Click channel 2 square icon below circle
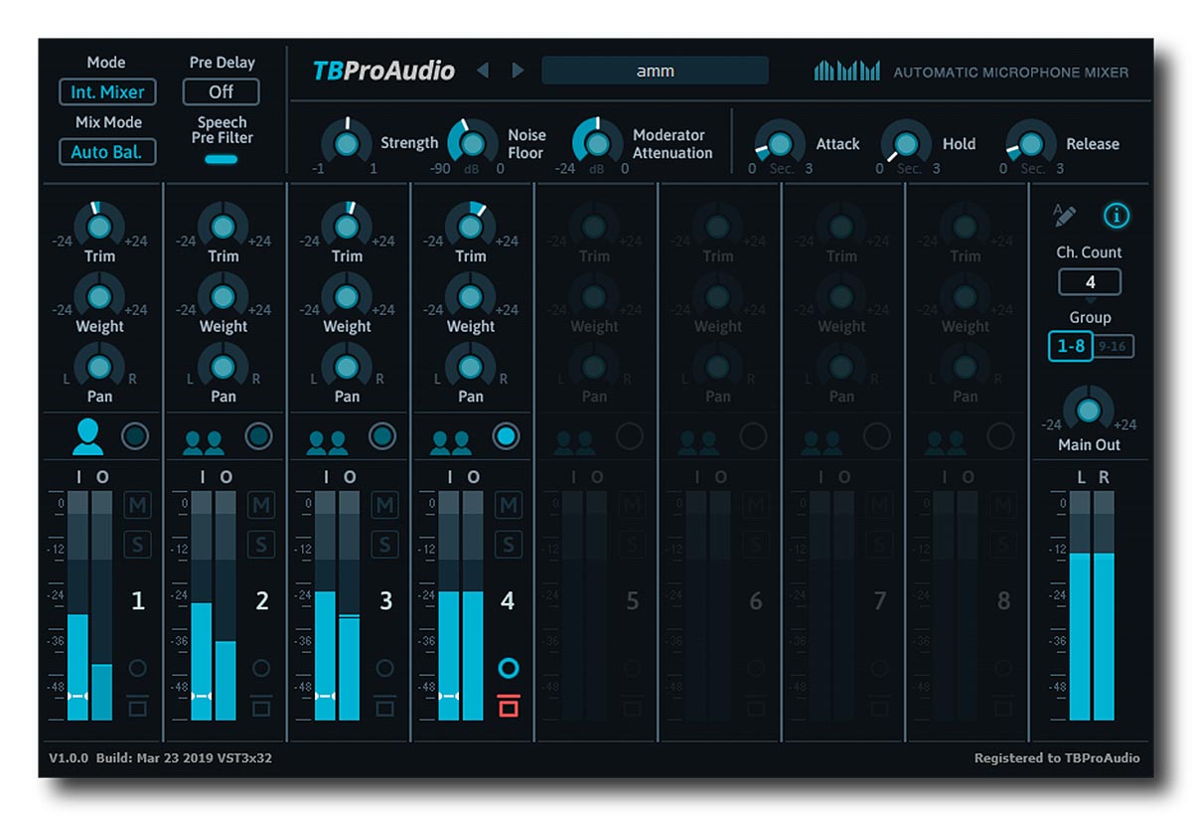 pyautogui.click(x=261, y=707)
